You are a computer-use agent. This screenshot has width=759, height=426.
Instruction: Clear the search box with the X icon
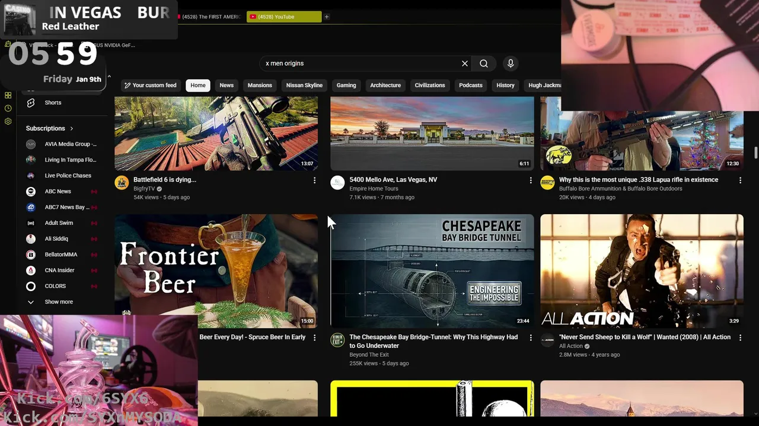tap(465, 63)
